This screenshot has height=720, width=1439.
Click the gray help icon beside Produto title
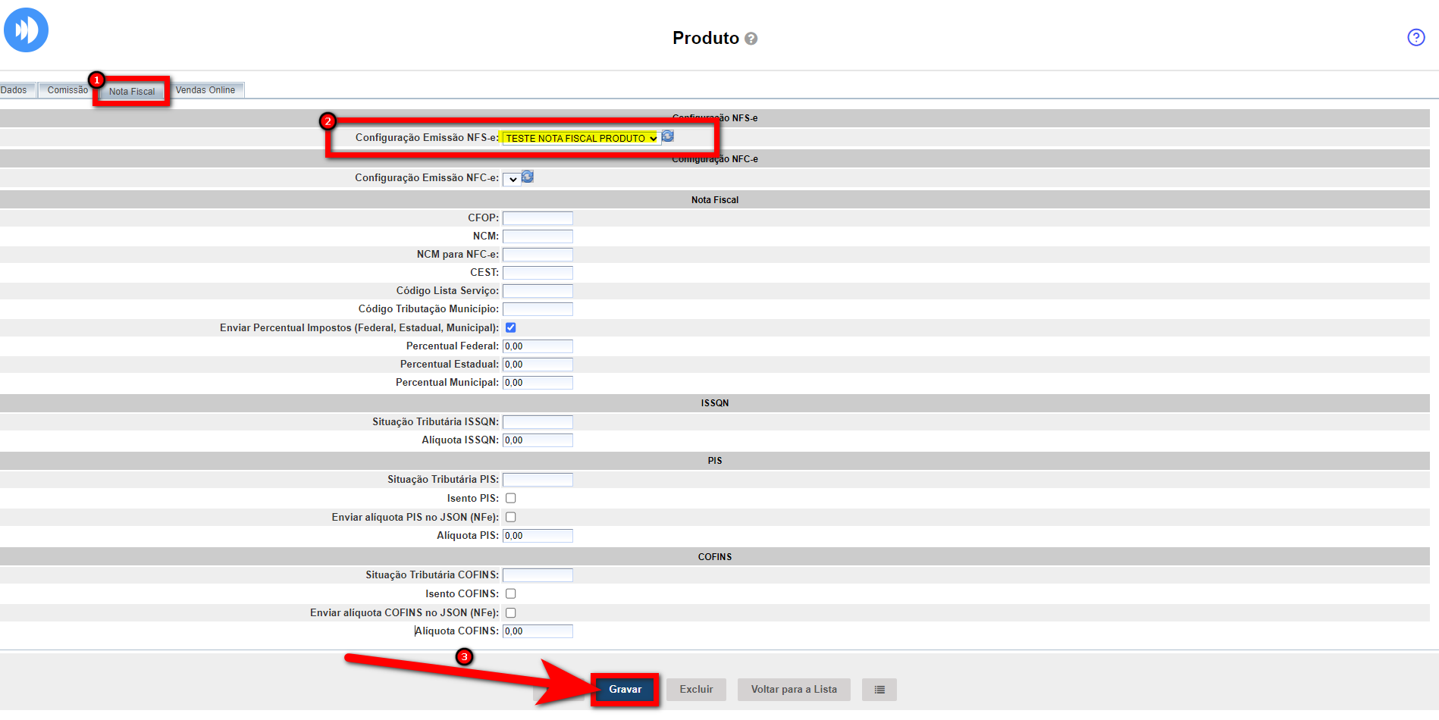tap(751, 39)
